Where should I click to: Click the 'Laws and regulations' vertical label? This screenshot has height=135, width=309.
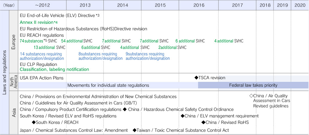click(x=5, y=72)
